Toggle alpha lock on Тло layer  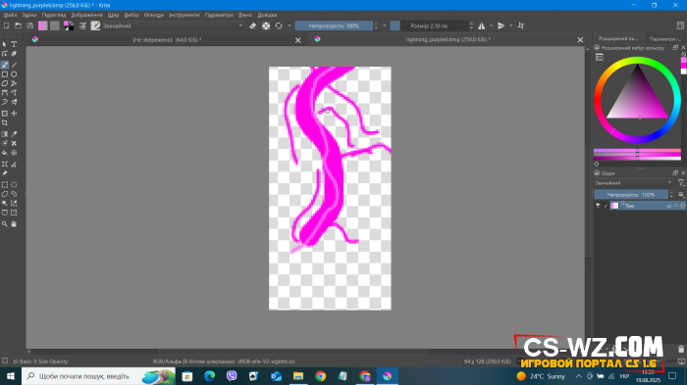pos(675,206)
